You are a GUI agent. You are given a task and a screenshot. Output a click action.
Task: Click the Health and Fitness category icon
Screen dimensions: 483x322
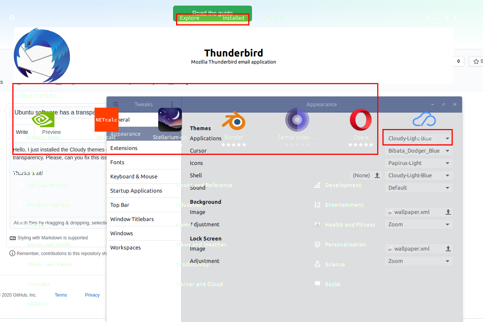317,224
